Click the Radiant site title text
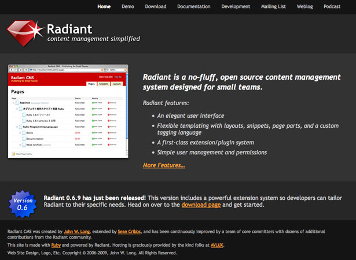This screenshot has width=356, height=260. [x=69, y=29]
